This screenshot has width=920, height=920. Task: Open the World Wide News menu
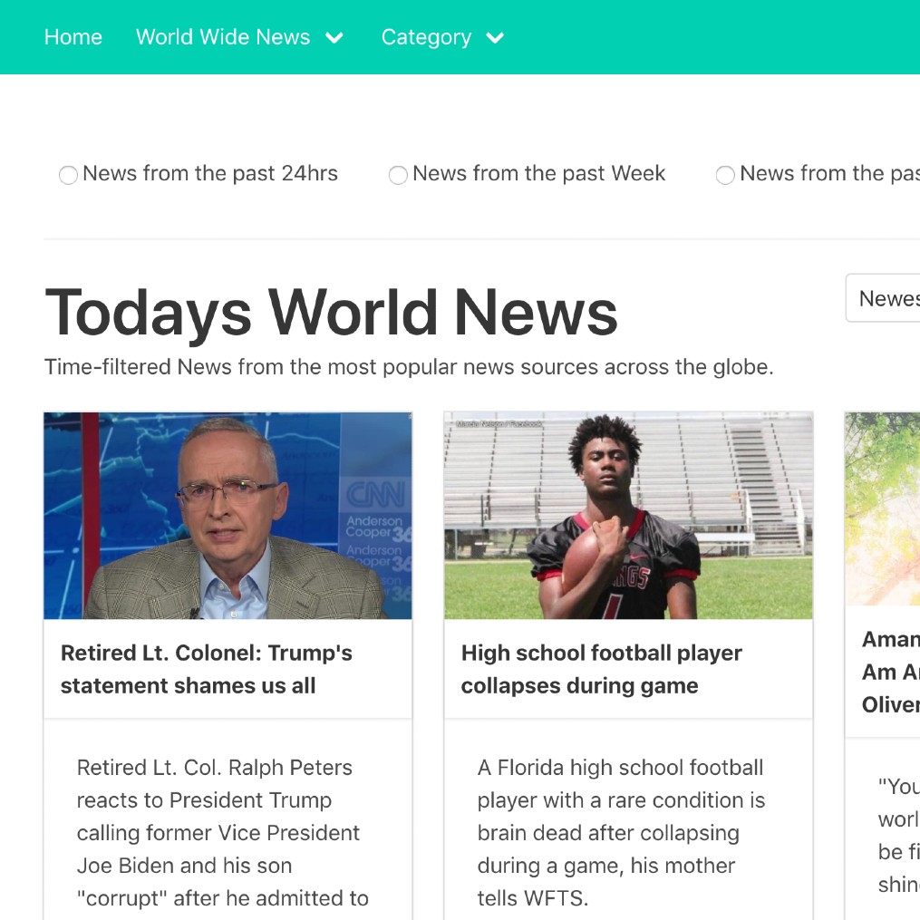[x=223, y=37]
